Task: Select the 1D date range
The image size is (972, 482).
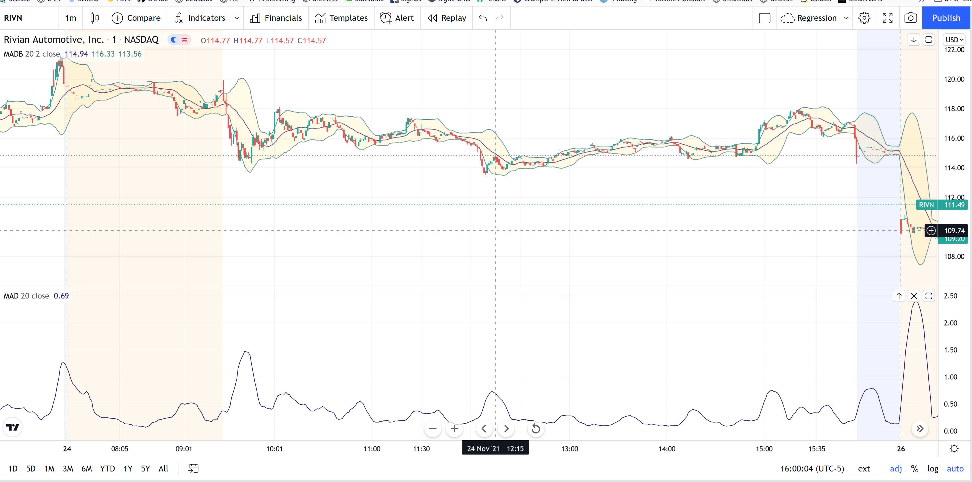Action: coord(13,469)
